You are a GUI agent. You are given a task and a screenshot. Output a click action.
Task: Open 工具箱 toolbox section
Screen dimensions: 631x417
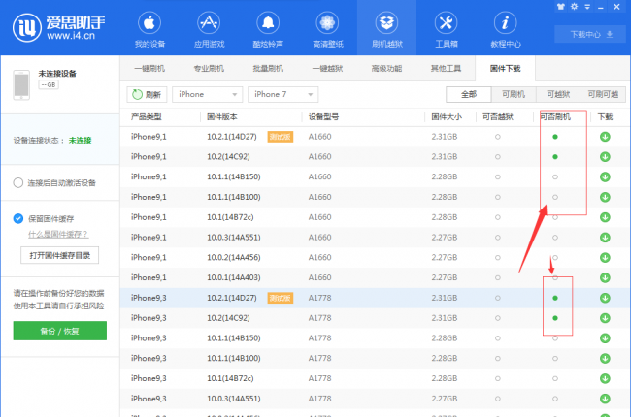(x=446, y=29)
